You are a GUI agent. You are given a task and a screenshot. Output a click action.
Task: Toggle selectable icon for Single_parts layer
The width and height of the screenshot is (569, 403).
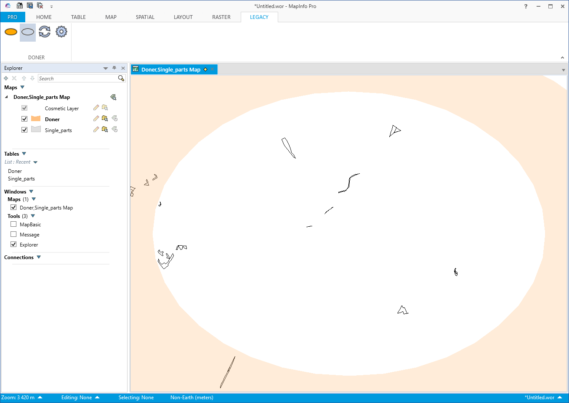(105, 130)
